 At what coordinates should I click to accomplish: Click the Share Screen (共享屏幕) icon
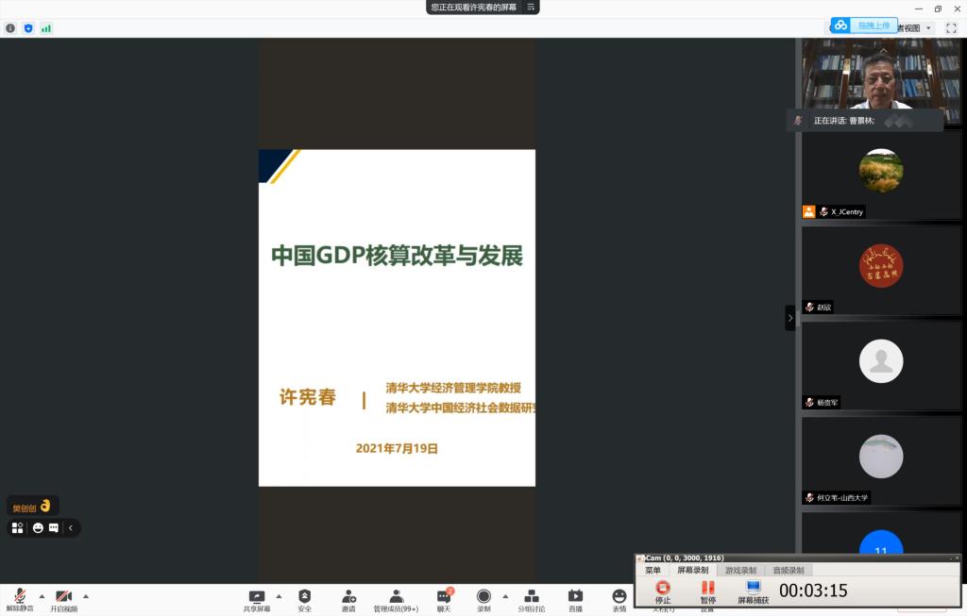point(257,599)
